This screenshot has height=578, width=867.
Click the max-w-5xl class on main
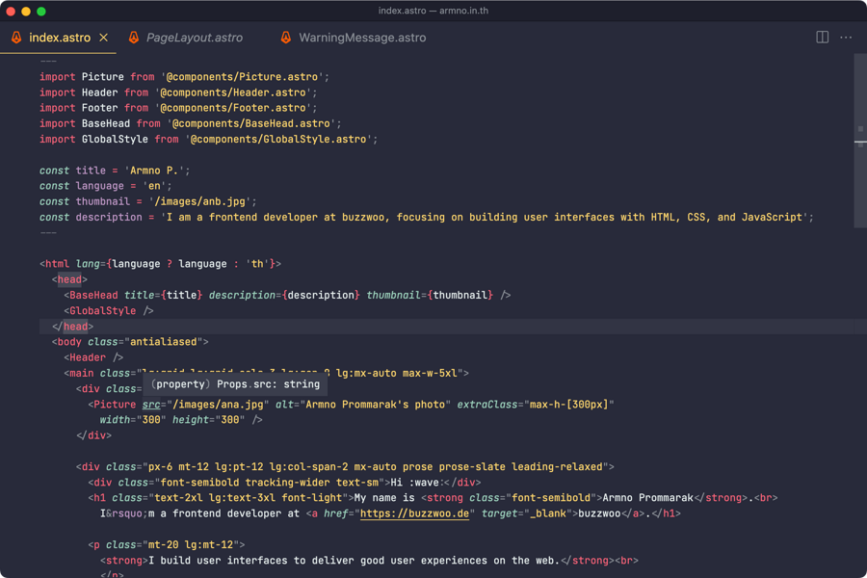pos(430,373)
